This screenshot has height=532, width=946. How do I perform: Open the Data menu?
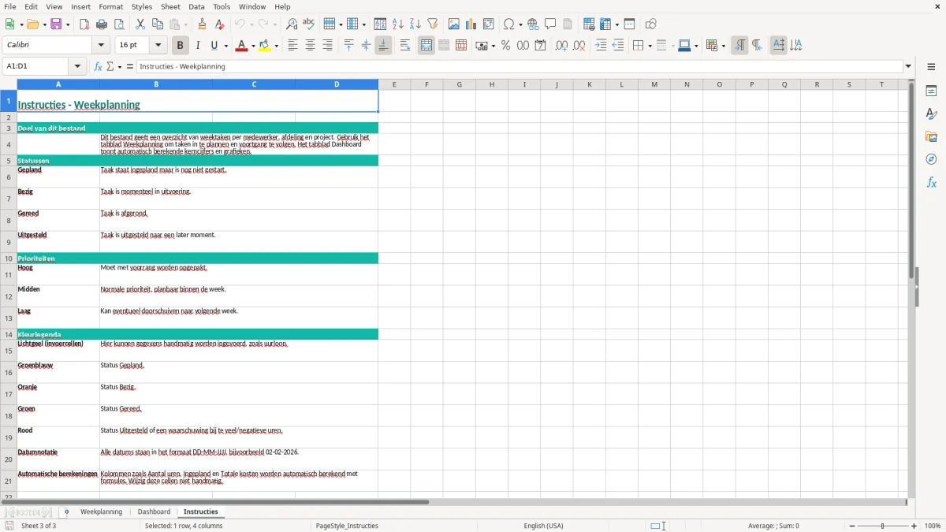(x=196, y=6)
